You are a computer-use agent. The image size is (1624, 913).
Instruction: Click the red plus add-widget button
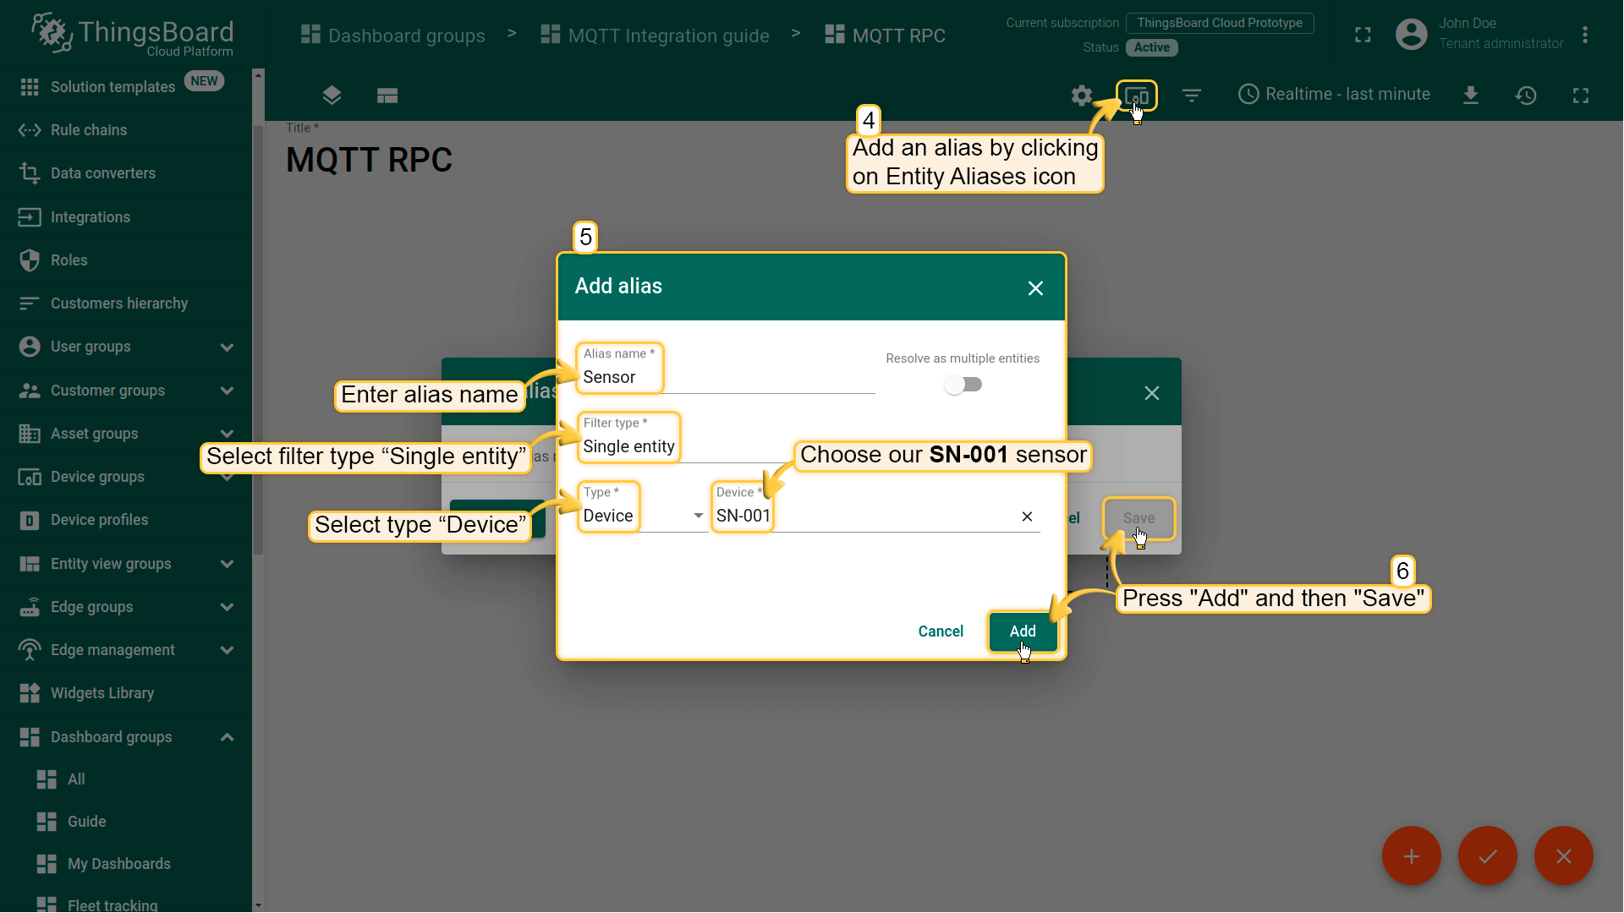point(1411,856)
